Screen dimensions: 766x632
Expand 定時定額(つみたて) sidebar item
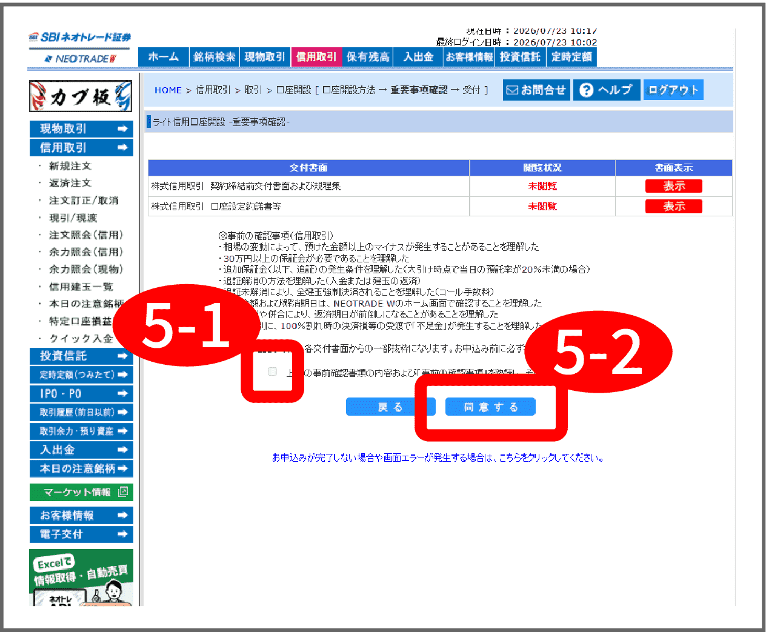click(81, 374)
